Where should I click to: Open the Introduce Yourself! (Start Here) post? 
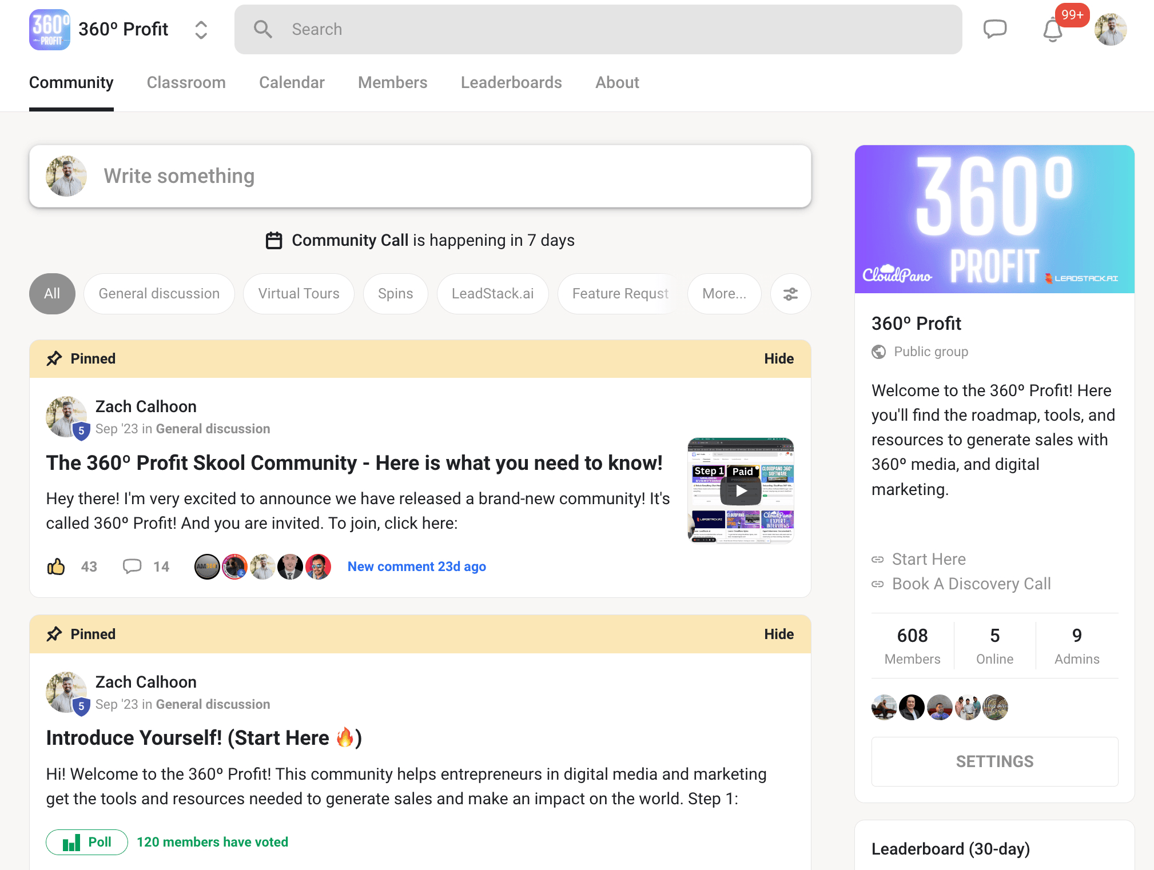(x=204, y=739)
